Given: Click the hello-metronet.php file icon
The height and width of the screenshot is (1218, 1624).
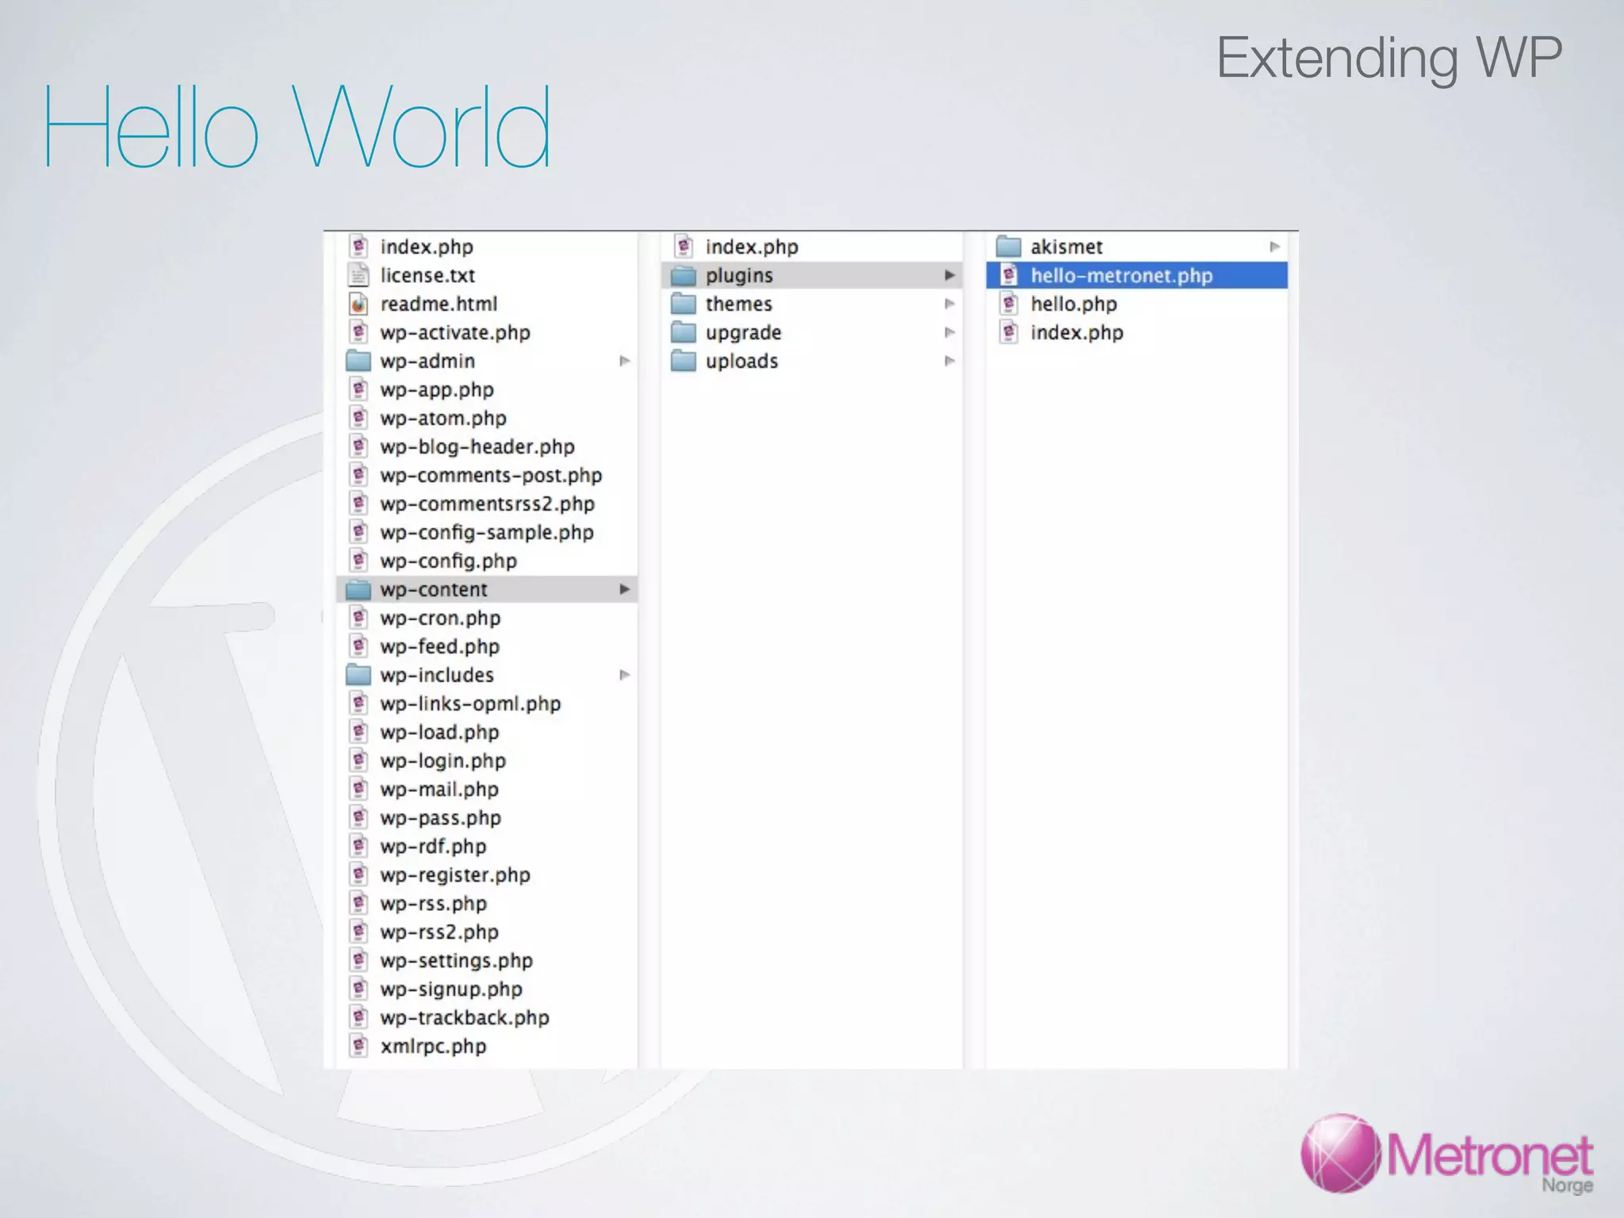Looking at the screenshot, I should click(x=1009, y=275).
